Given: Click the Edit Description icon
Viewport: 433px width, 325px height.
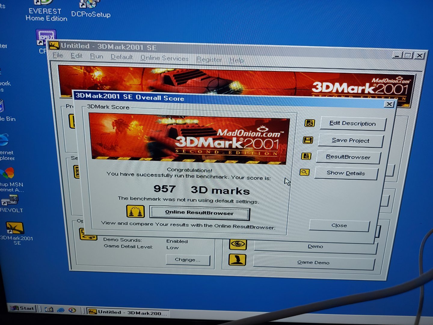Looking at the screenshot, I should (309, 123).
